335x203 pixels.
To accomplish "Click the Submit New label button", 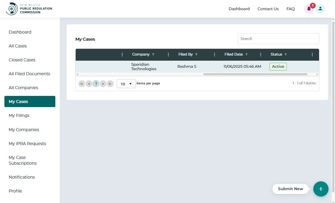I will (290, 189).
